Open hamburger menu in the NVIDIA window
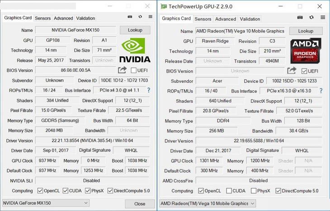This screenshot has width=330, height=211. [150, 17]
